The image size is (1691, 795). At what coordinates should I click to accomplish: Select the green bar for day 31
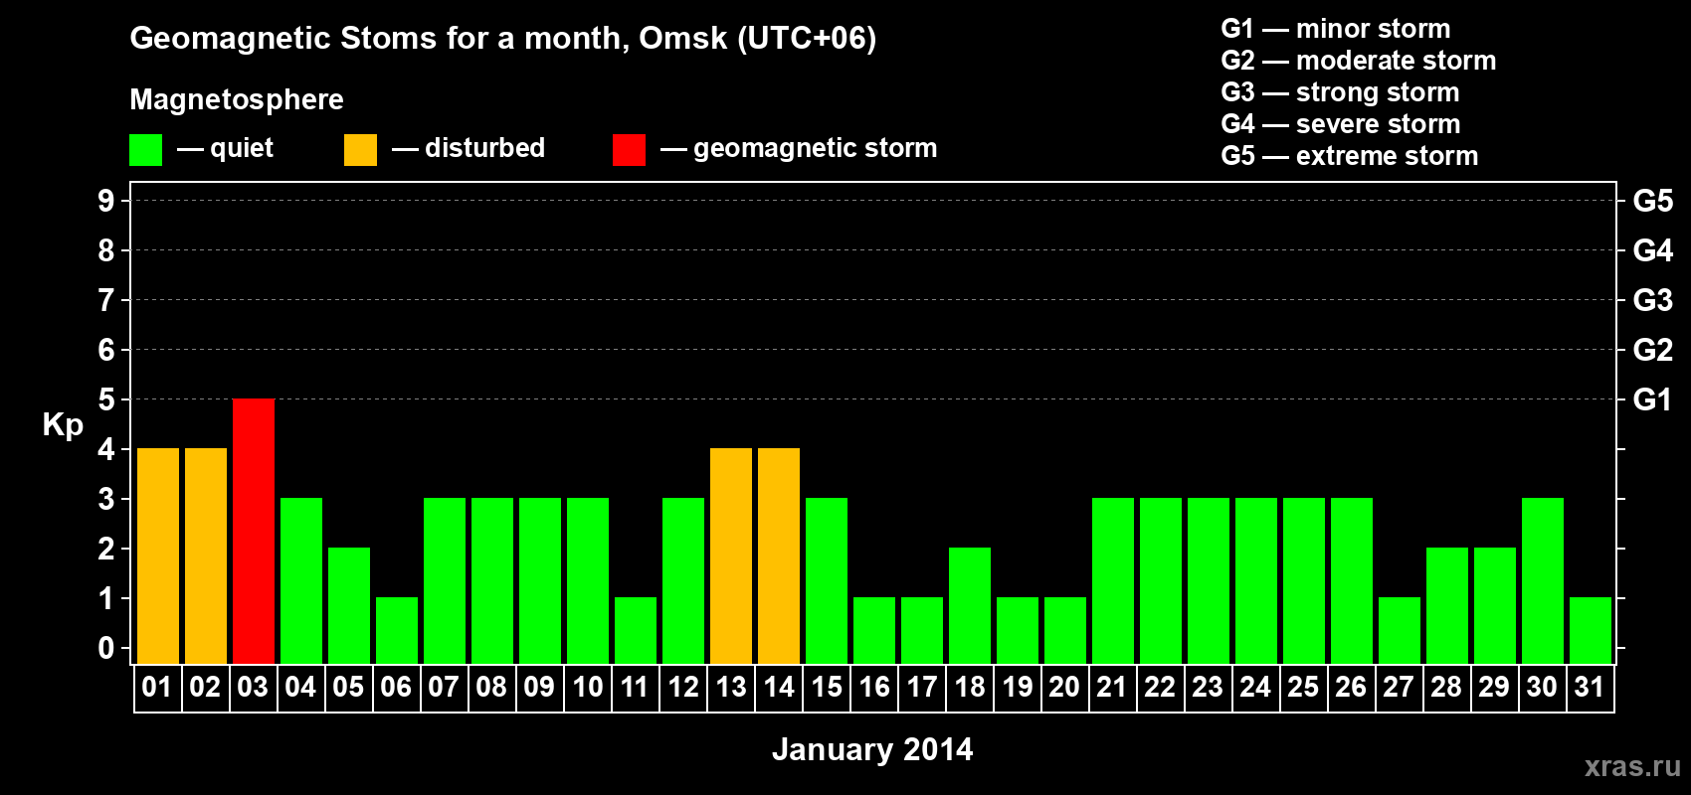pyautogui.click(x=1591, y=631)
